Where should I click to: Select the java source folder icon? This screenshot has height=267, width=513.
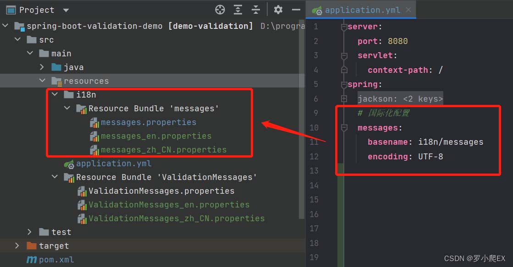[x=56, y=67]
